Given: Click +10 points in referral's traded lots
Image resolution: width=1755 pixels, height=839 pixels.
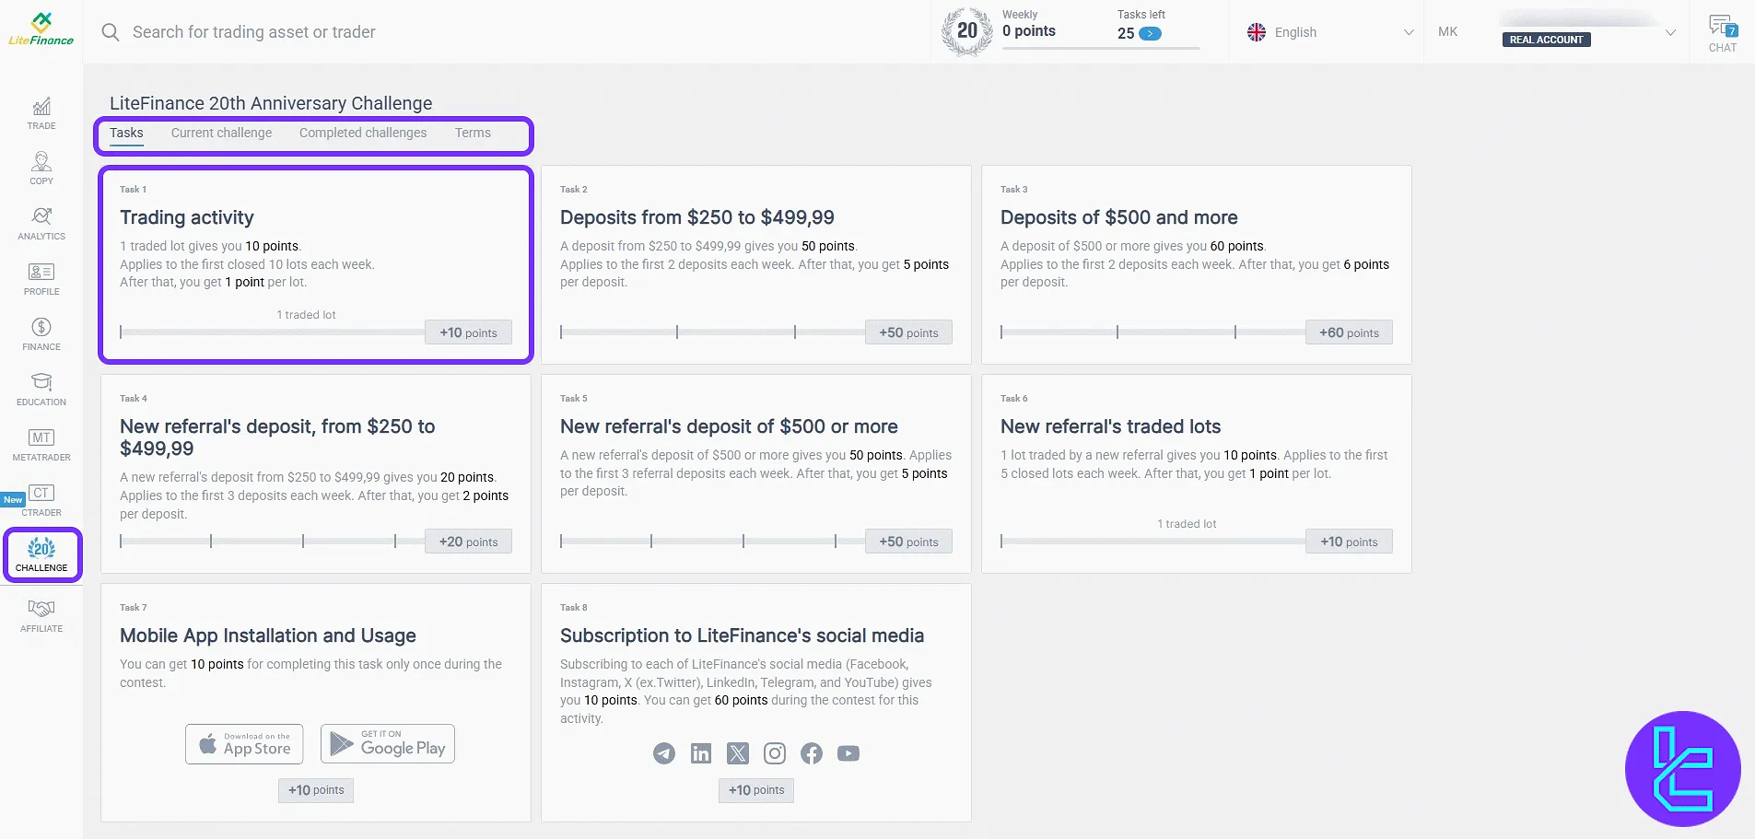Looking at the screenshot, I should tap(1349, 542).
